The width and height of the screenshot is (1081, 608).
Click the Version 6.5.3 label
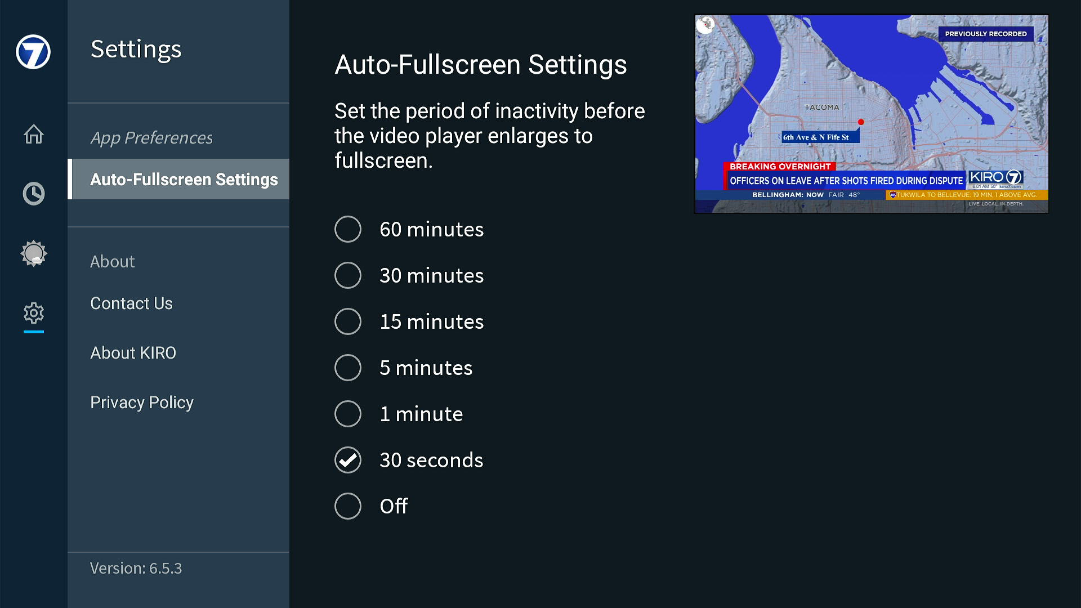(136, 569)
